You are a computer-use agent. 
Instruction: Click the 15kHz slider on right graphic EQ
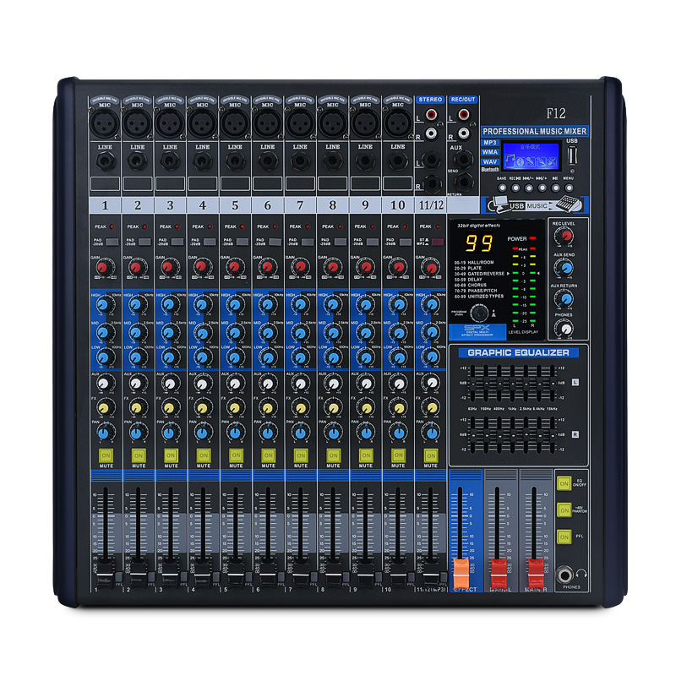pos(553,435)
